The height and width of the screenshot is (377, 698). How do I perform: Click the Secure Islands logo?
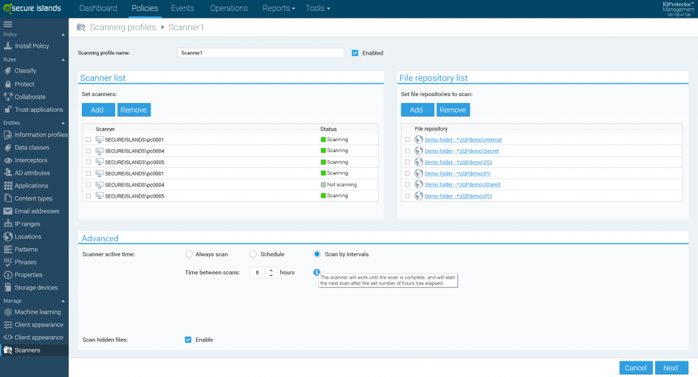pos(32,8)
